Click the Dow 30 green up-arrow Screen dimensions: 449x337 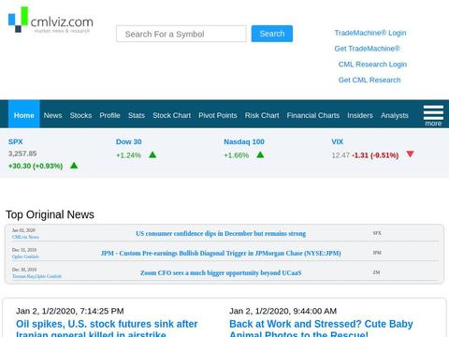[152, 154]
